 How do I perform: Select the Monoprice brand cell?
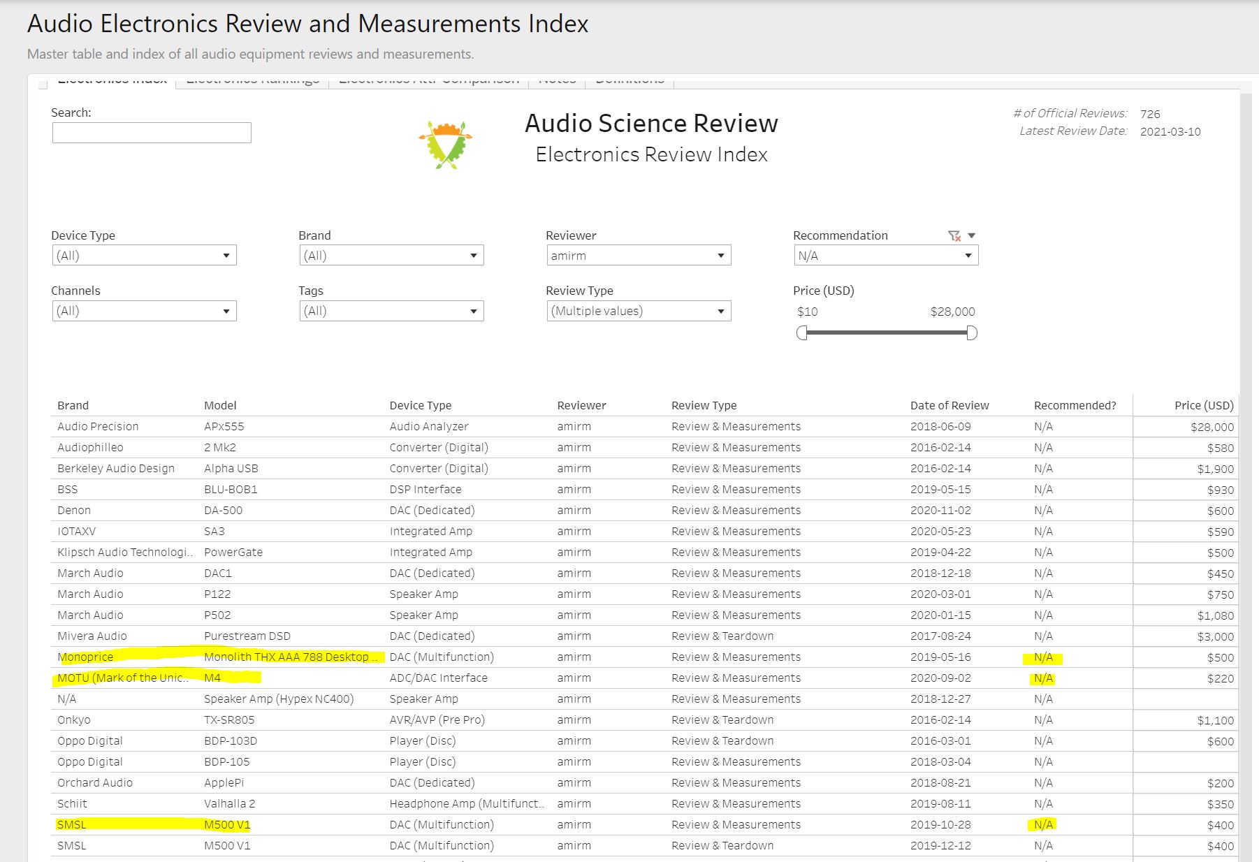[x=85, y=657]
